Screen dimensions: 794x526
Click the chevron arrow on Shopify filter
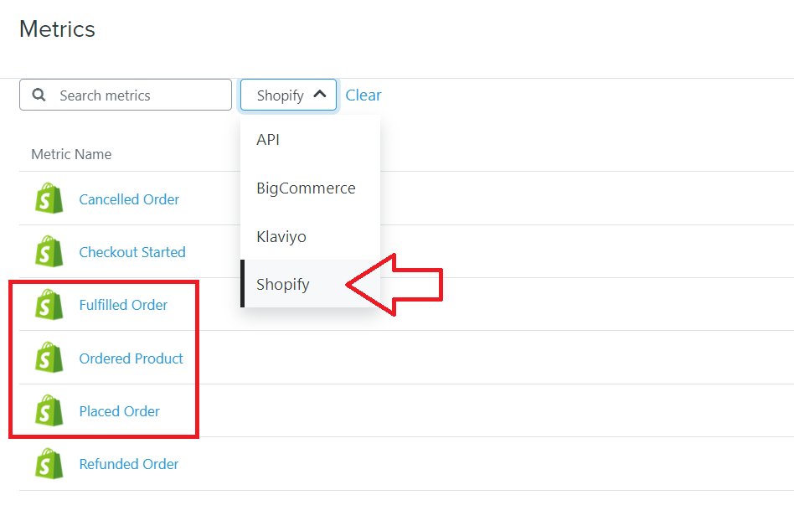coord(319,94)
